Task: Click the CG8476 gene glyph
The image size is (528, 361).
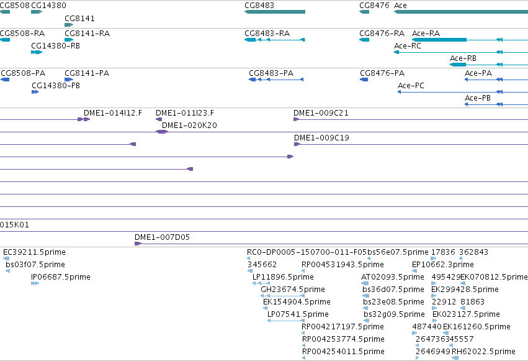Action: coord(364,12)
